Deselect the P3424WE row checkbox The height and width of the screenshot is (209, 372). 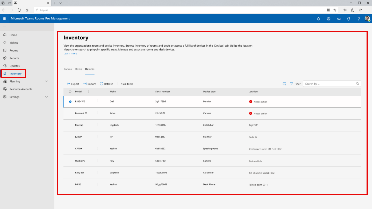pyautogui.click(x=70, y=102)
